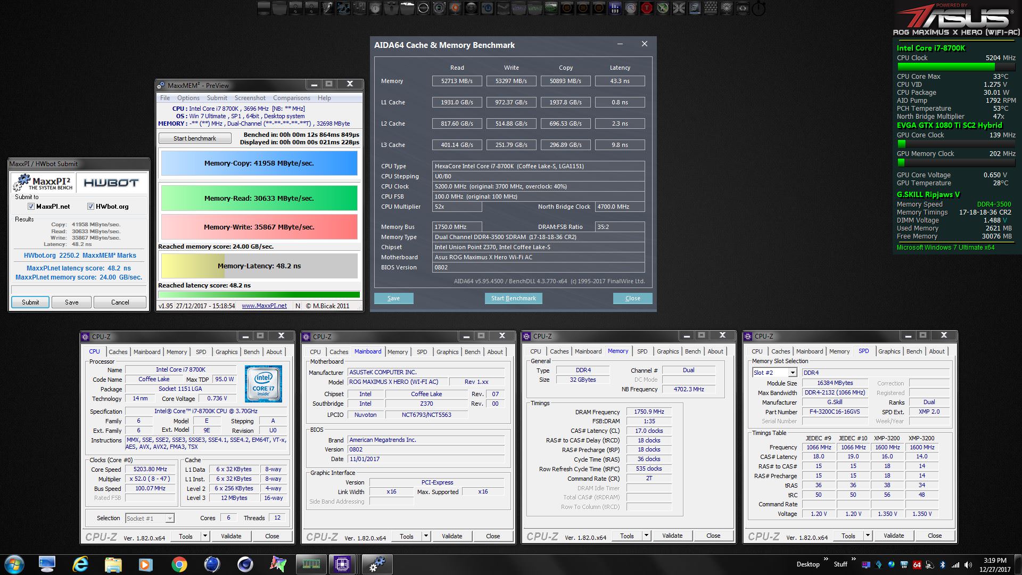
Task: Click the green MaxxMEM bottom progress bar
Action: pos(259,294)
